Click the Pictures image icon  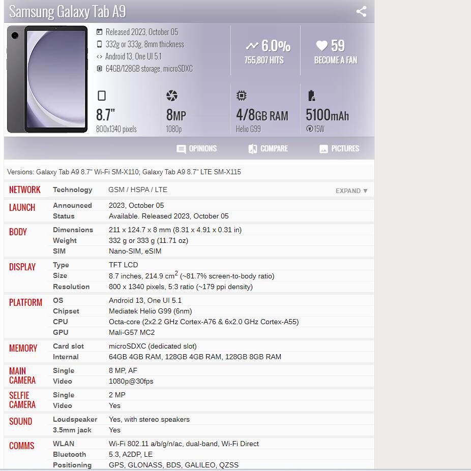point(323,149)
